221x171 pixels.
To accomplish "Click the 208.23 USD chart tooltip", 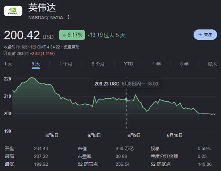I will coord(126,84).
